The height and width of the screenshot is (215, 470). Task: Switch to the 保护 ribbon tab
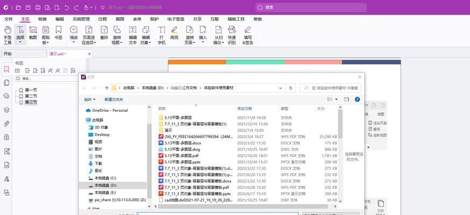154,19
